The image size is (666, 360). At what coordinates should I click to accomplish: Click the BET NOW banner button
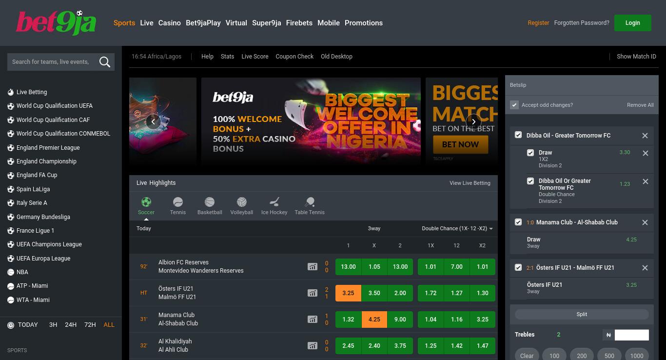pos(461,144)
